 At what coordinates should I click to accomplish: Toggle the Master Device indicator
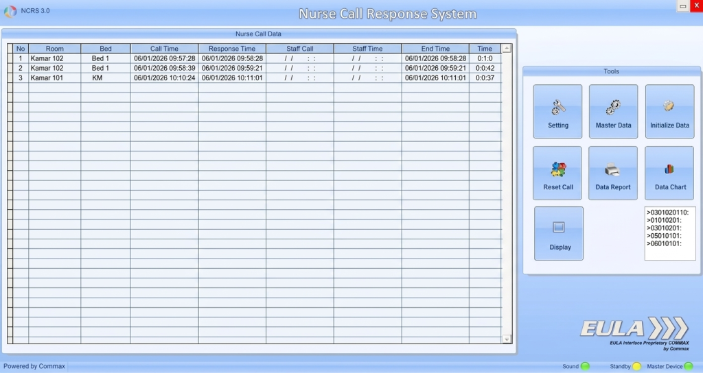click(x=689, y=366)
